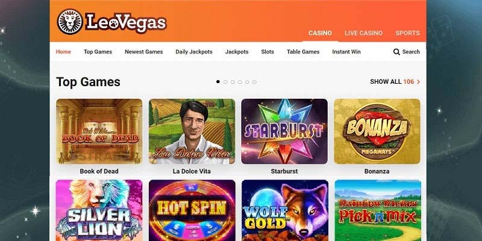
Task: Open the Table Games menu
Action: (x=303, y=52)
